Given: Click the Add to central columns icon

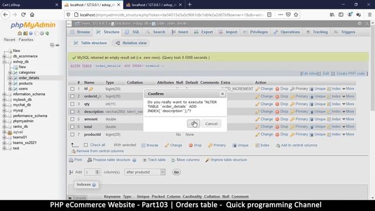Looking at the screenshot, I should (x=278, y=145).
